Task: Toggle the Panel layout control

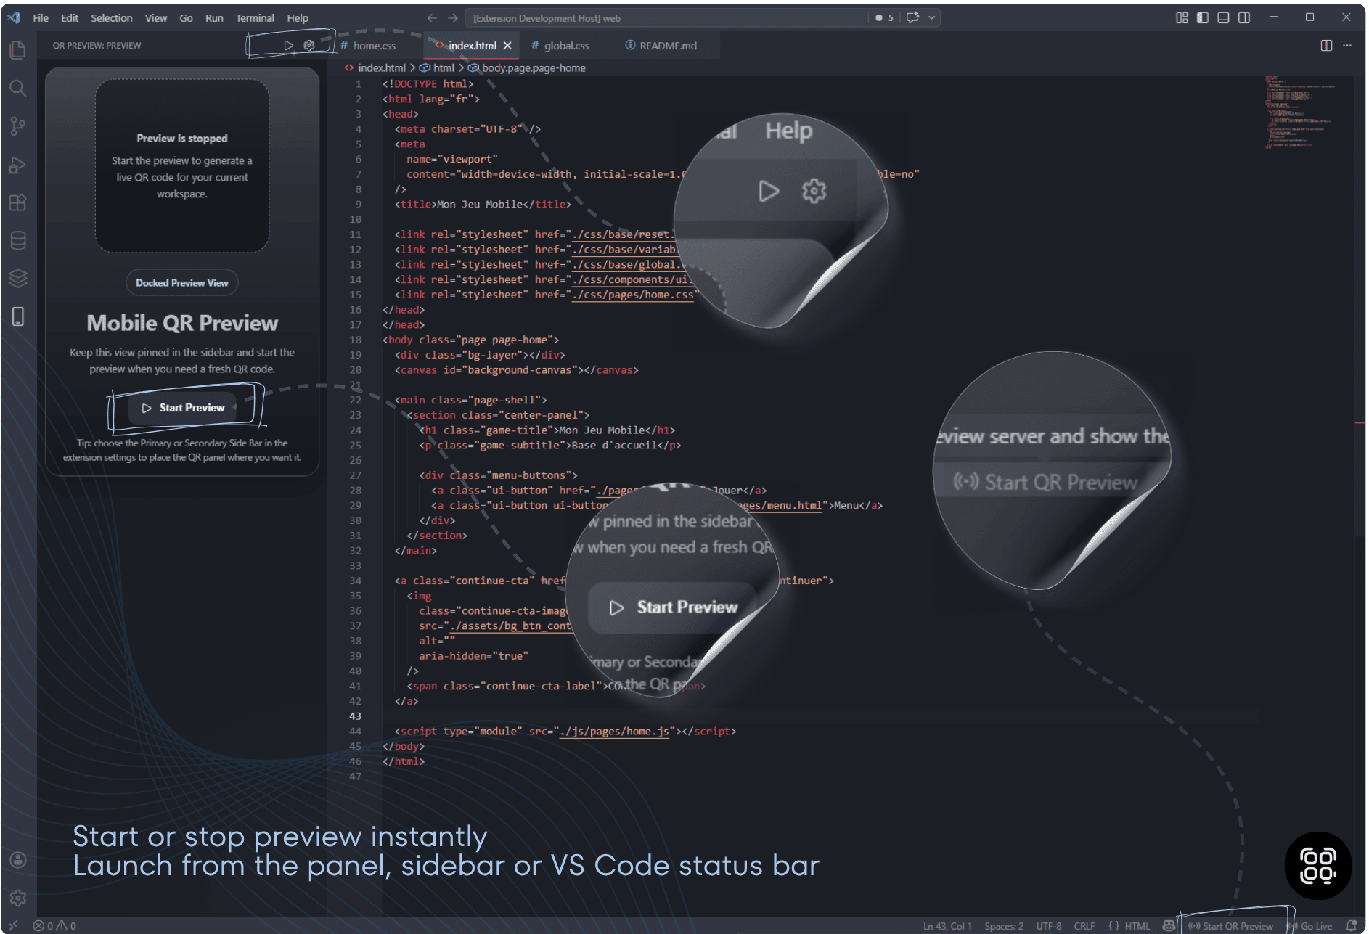Action: point(1223,17)
